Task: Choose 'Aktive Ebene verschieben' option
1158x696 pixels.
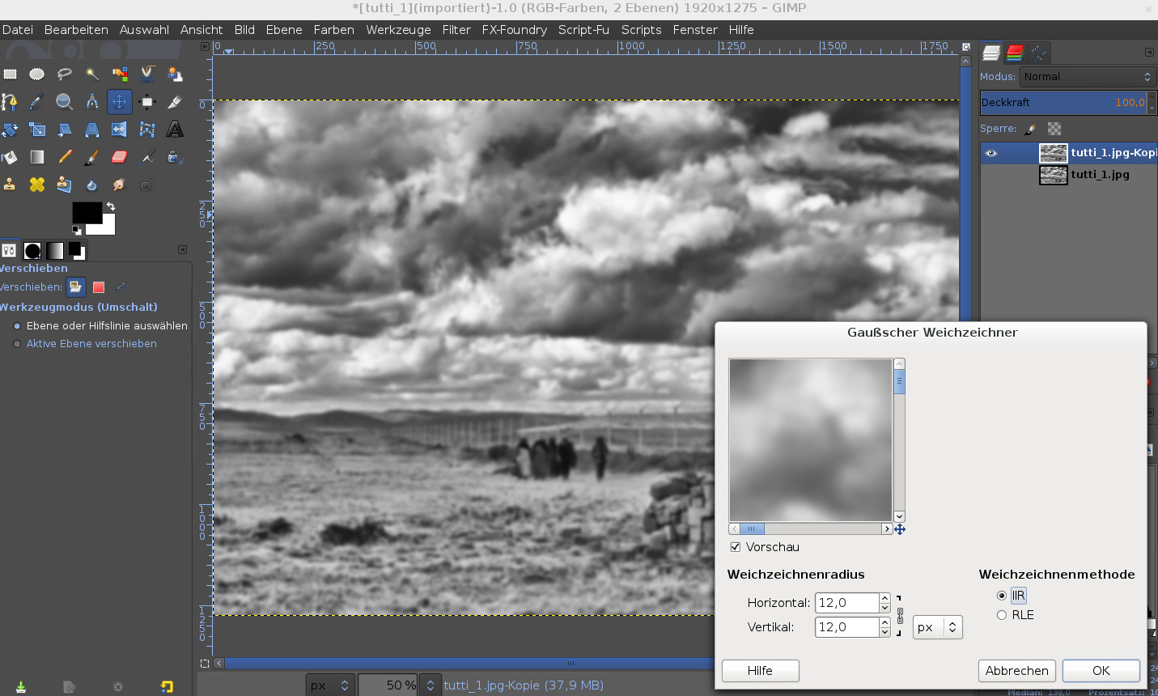Action: 17,344
